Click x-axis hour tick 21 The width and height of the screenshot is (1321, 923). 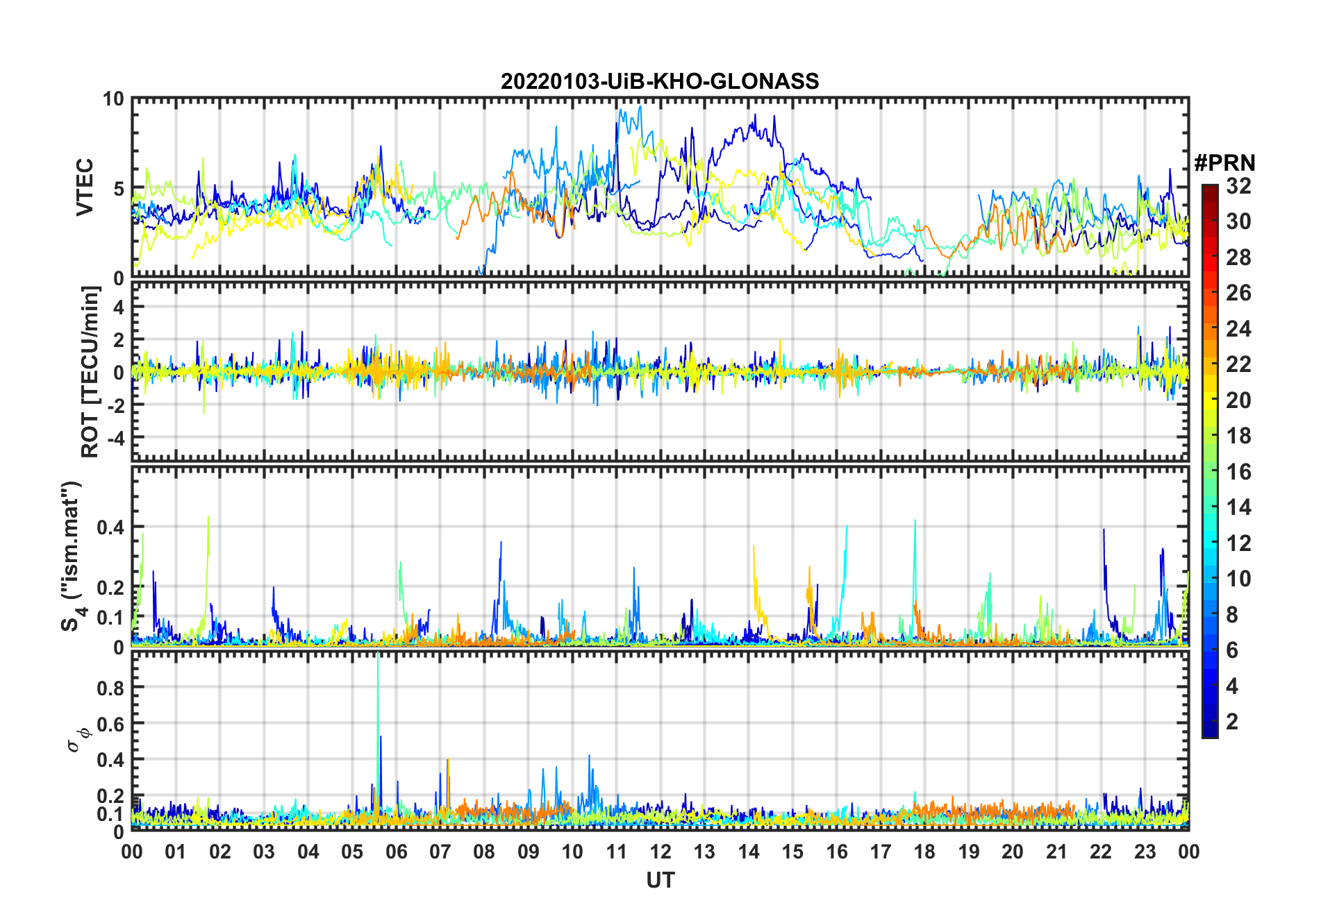point(1056,851)
